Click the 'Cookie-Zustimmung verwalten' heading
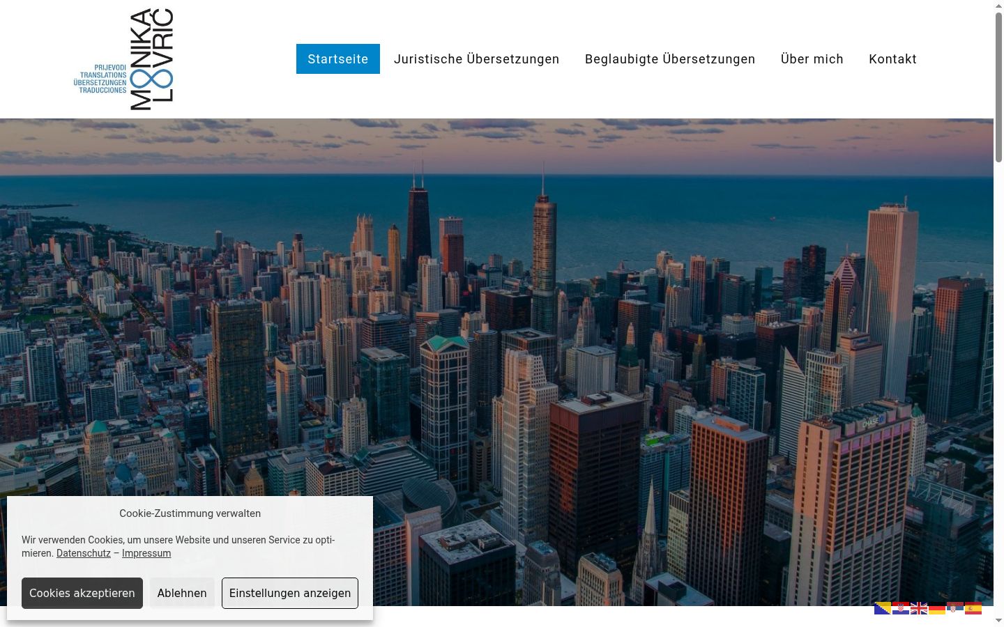1004x627 pixels. [x=190, y=513]
